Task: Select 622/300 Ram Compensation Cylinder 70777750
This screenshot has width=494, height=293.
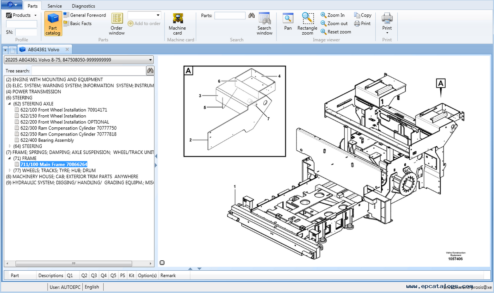Action: point(68,128)
